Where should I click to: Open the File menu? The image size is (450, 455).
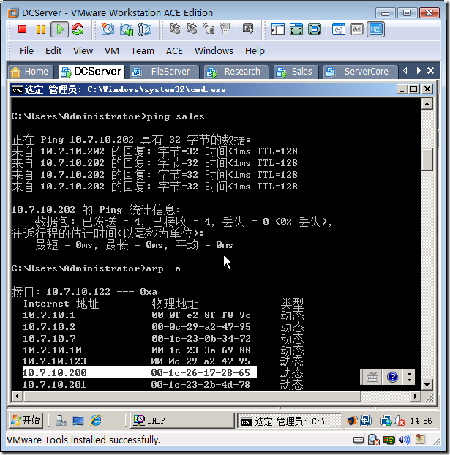click(26, 50)
